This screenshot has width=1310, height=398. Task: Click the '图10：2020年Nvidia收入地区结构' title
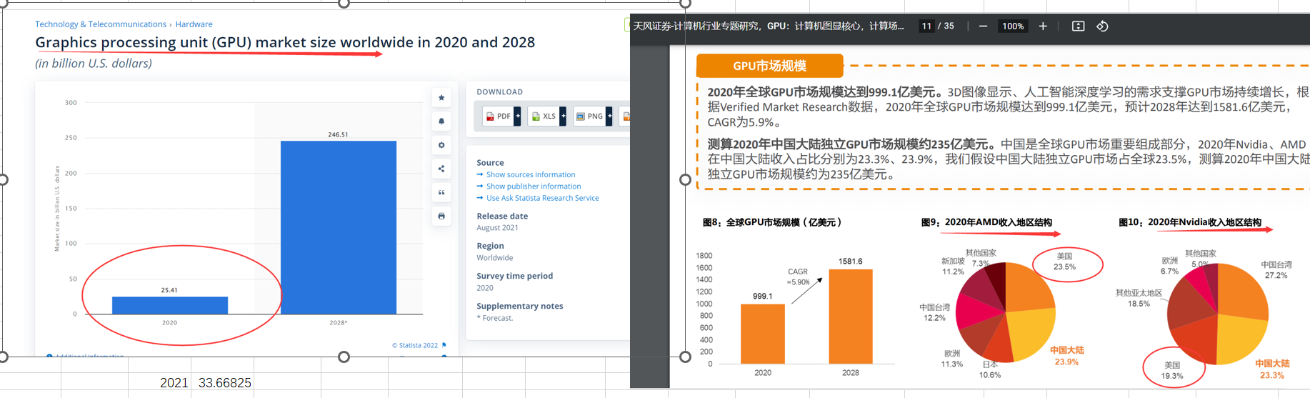[1190, 222]
